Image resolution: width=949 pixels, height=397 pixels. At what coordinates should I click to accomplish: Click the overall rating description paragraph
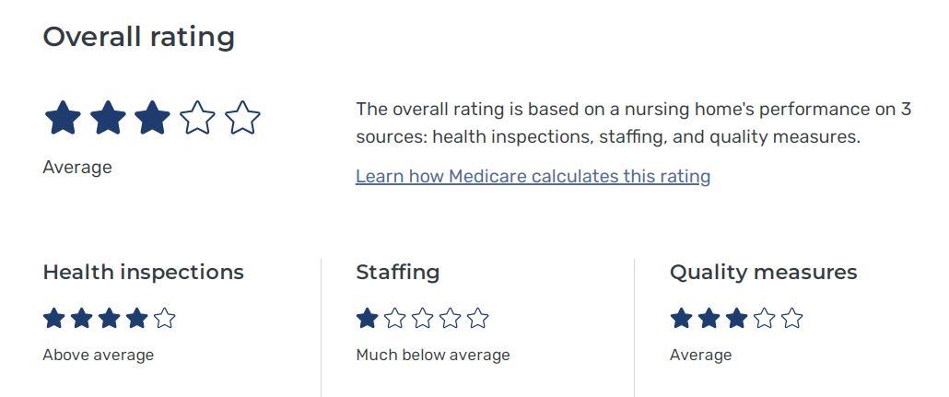[633, 123]
